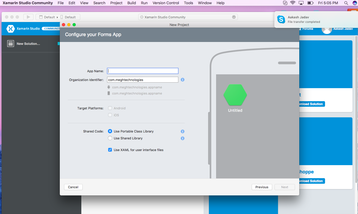
Task: Show info for Use Shared Library
Action: pos(183,138)
